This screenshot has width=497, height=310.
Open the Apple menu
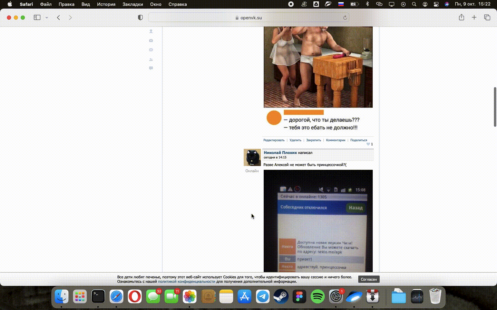(10, 4)
